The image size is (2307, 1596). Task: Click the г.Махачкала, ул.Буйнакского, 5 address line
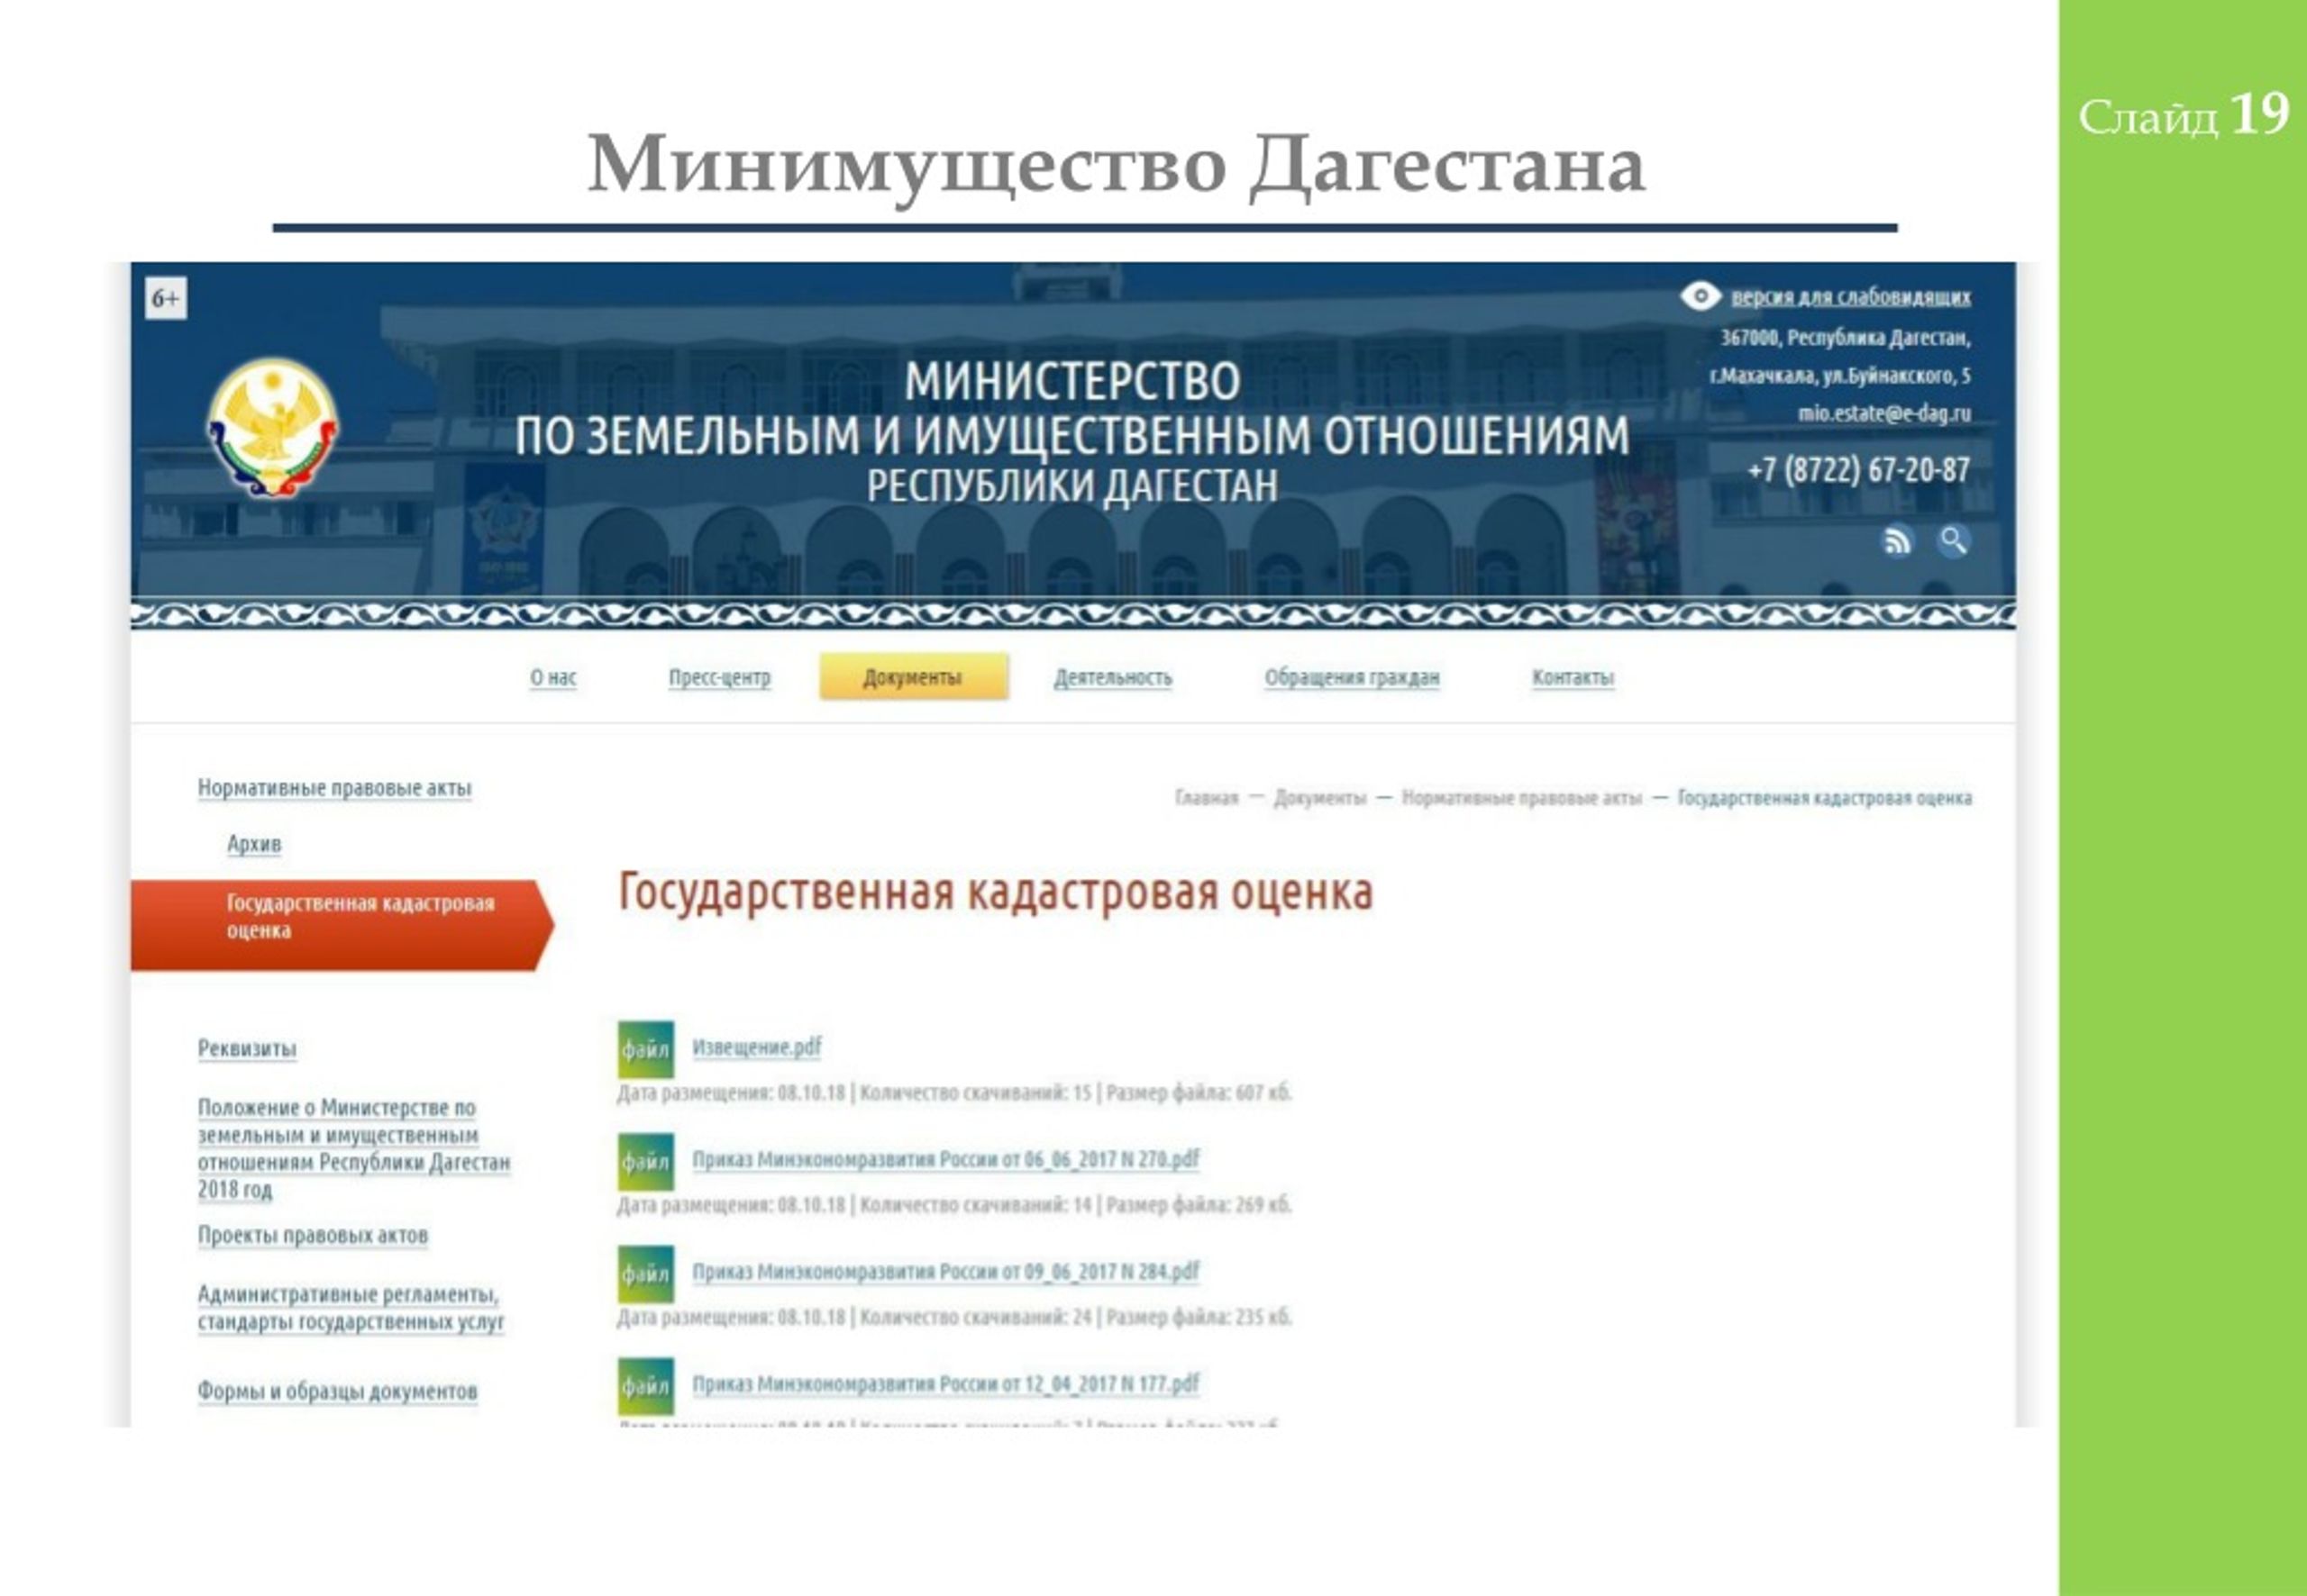(1841, 375)
